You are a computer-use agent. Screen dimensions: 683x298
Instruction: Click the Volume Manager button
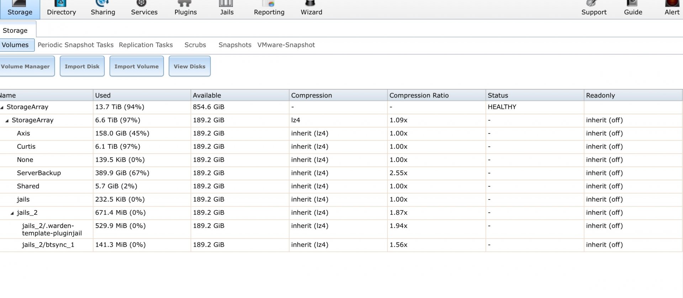pos(26,66)
